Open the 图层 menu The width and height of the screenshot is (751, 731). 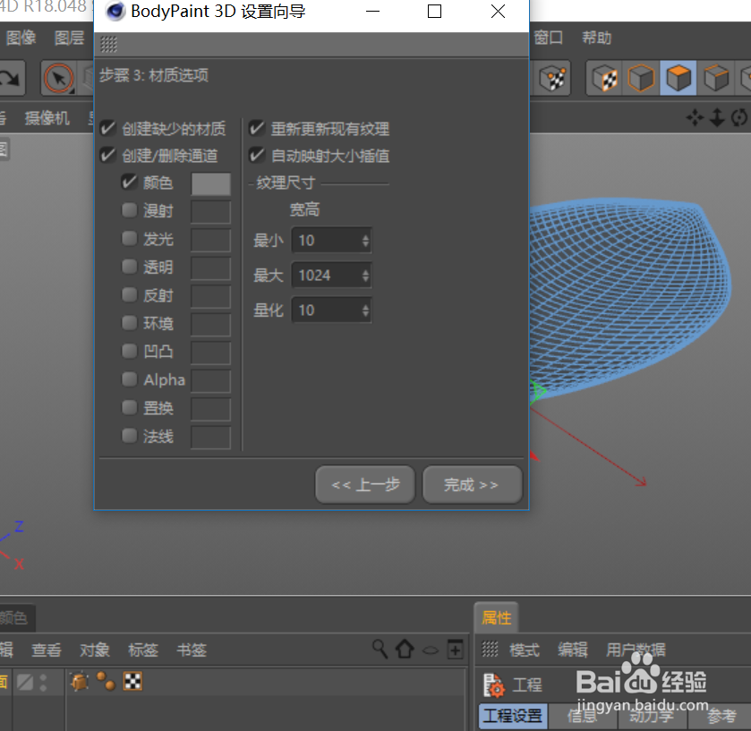[69, 38]
